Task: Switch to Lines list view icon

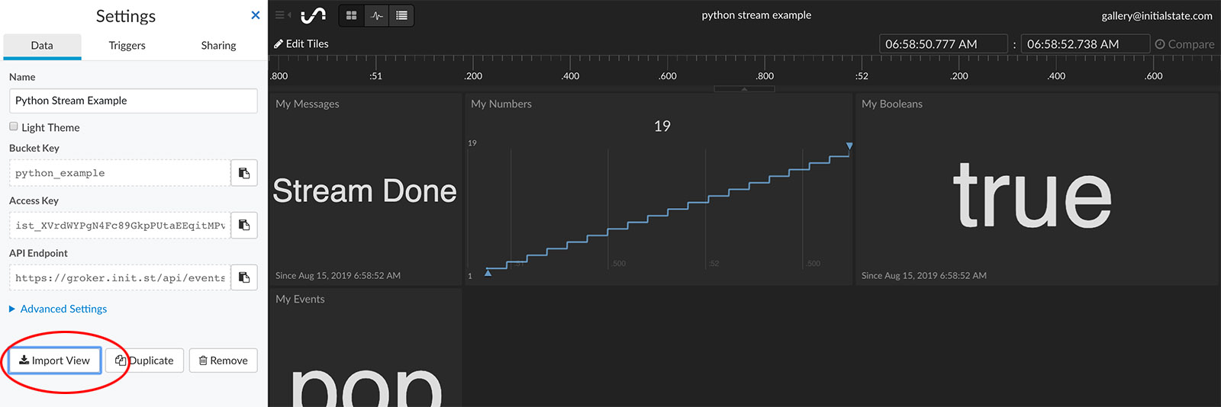Action: point(401,15)
